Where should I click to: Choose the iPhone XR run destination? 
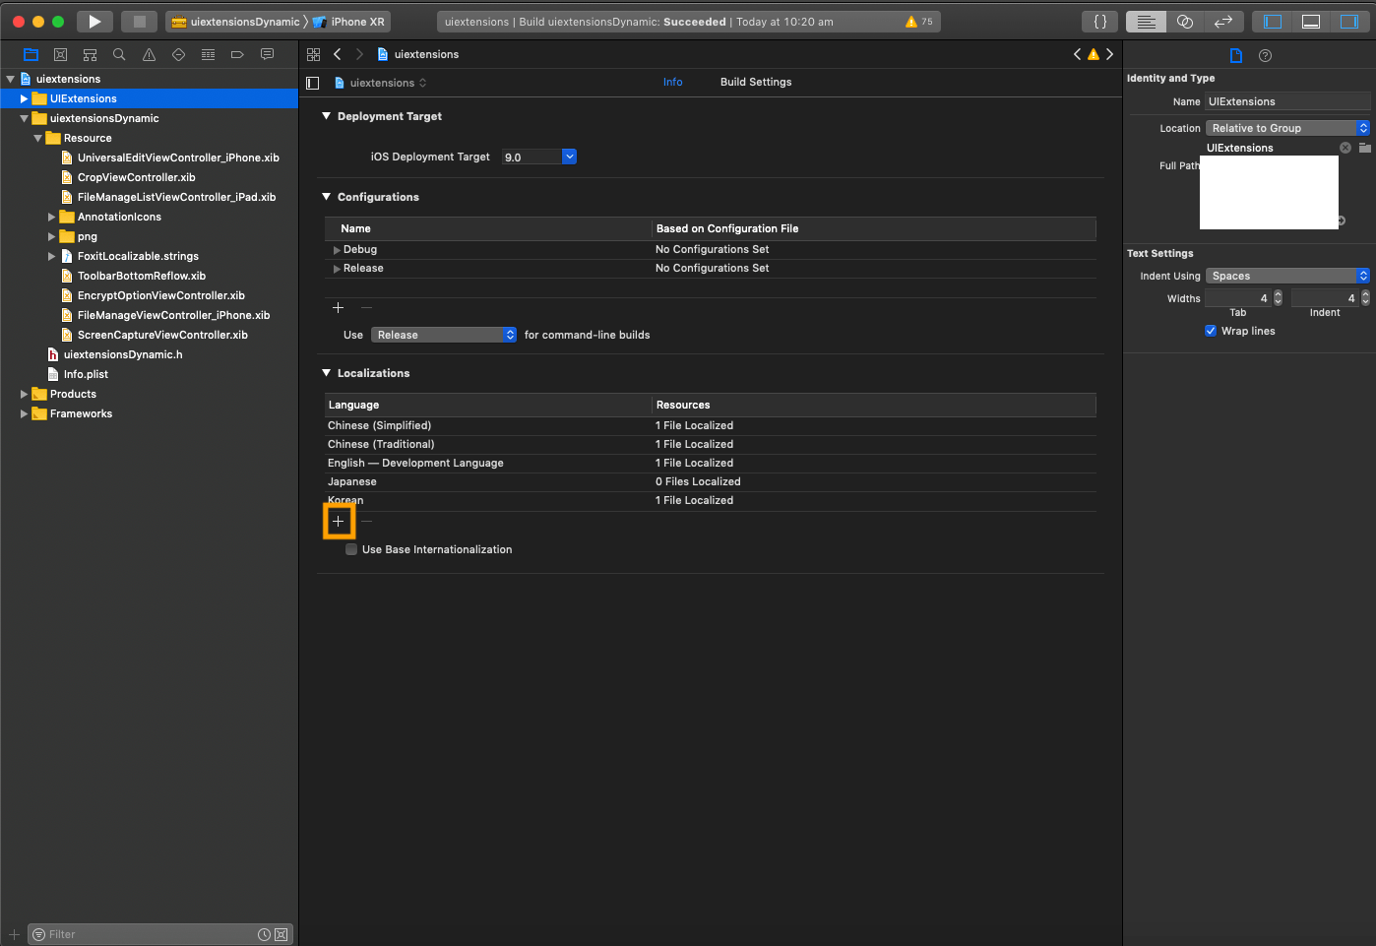click(x=349, y=22)
